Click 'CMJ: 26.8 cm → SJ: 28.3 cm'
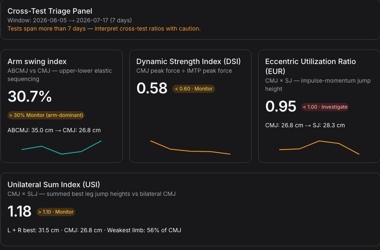Viewport: 380px width, 250px height. 305,125
